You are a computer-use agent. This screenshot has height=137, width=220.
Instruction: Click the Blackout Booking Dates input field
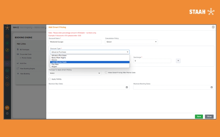click(174, 87)
